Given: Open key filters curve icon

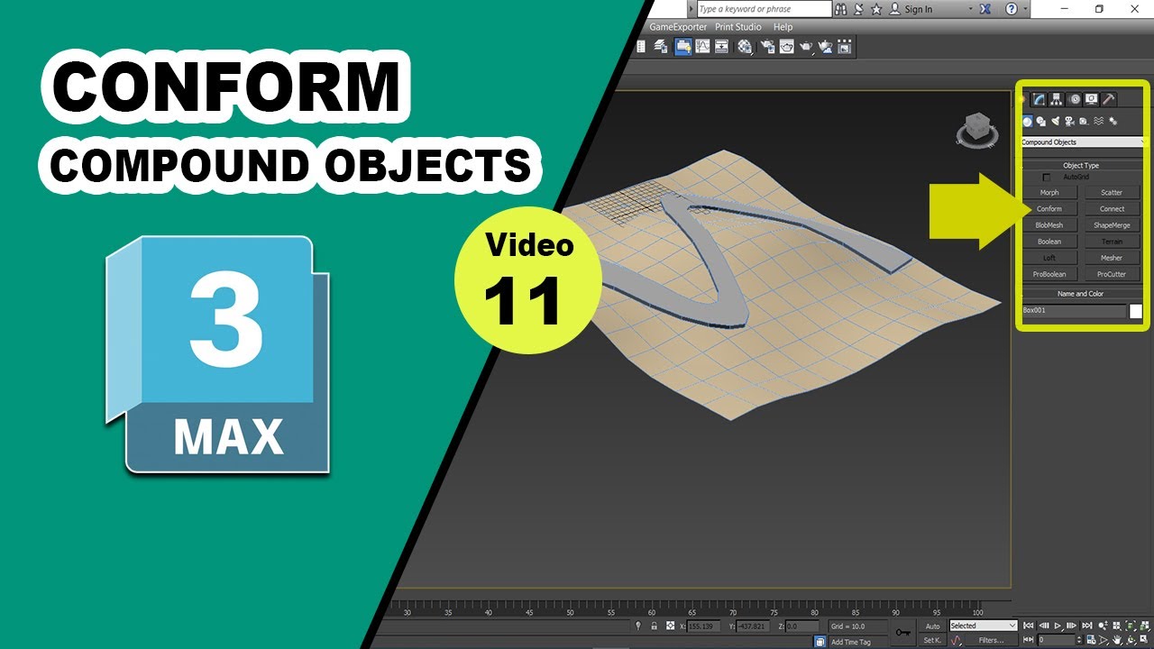Looking at the screenshot, I should coord(956,640).
